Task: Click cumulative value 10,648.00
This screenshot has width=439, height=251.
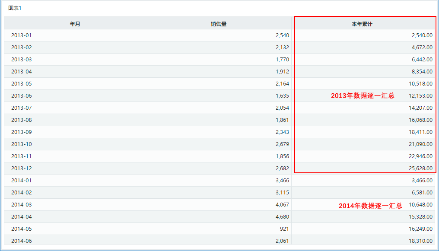Action: [x=420, y=204]
